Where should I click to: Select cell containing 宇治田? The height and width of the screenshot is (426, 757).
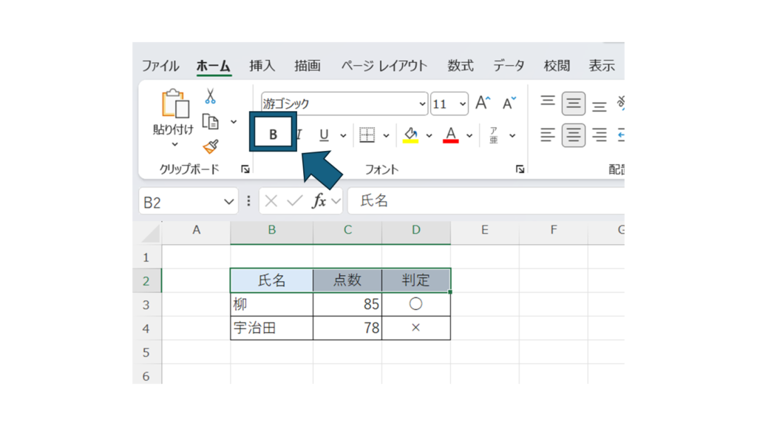(271, 328)
